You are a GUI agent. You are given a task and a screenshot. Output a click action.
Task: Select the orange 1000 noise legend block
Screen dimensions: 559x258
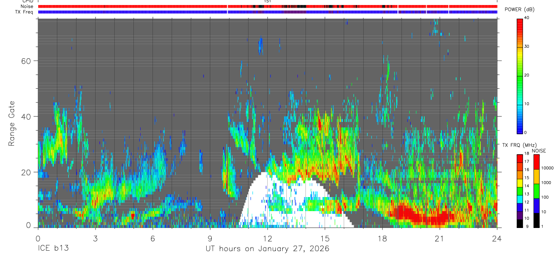(x=536, y=177)
